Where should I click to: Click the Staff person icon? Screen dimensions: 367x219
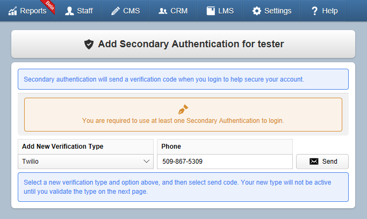click(69, 11)
